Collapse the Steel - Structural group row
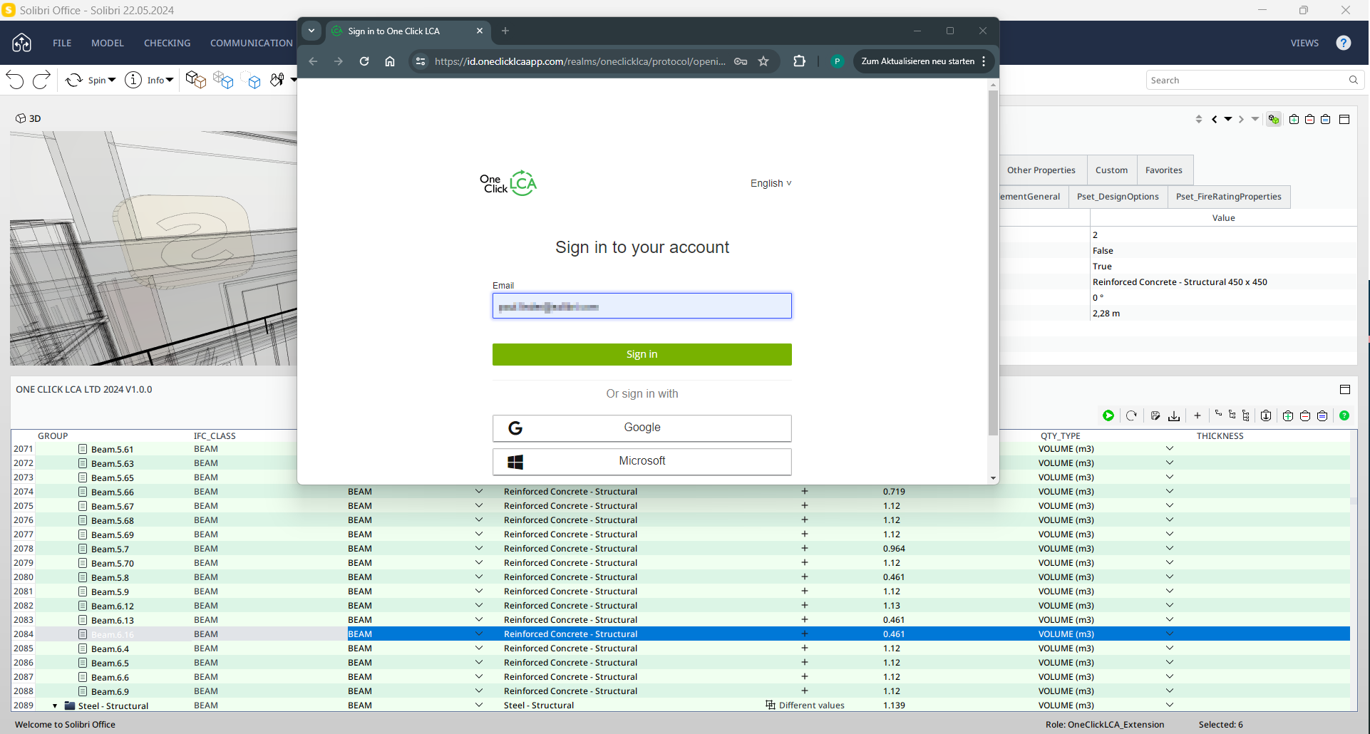 coord(55,705)
